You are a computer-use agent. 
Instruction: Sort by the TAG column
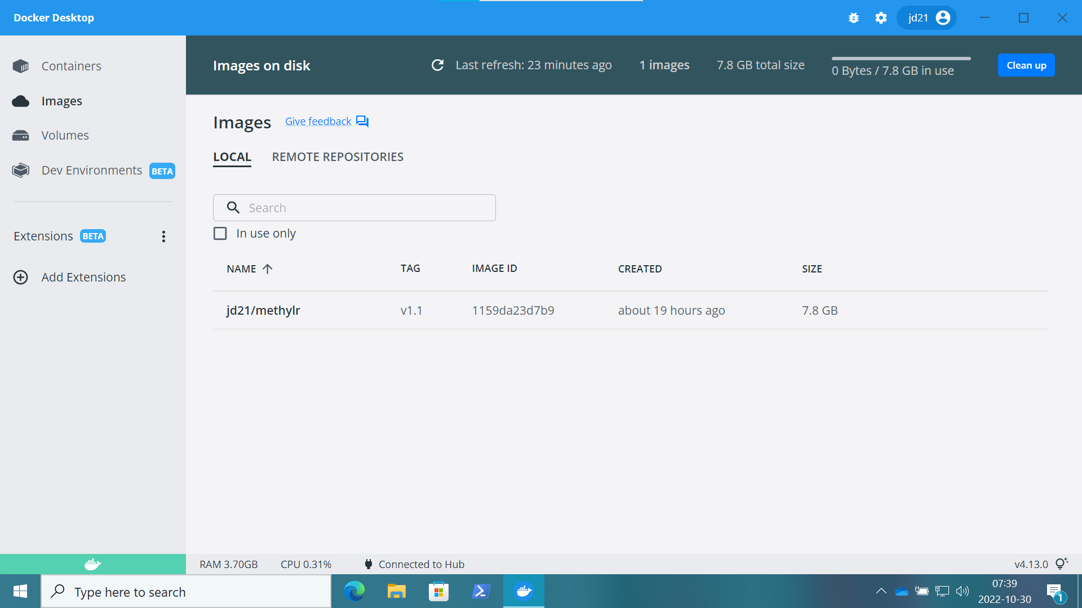410,269
